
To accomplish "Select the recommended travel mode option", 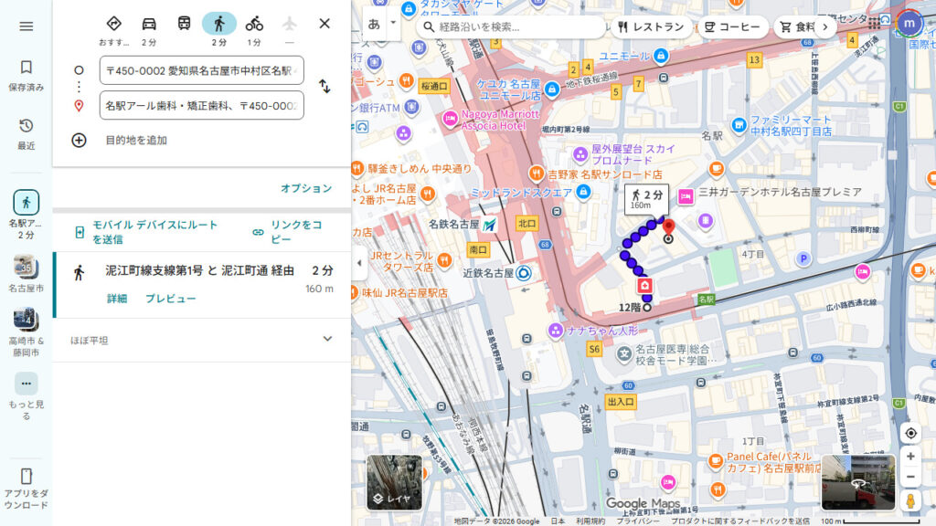I will tap(113, 24).
